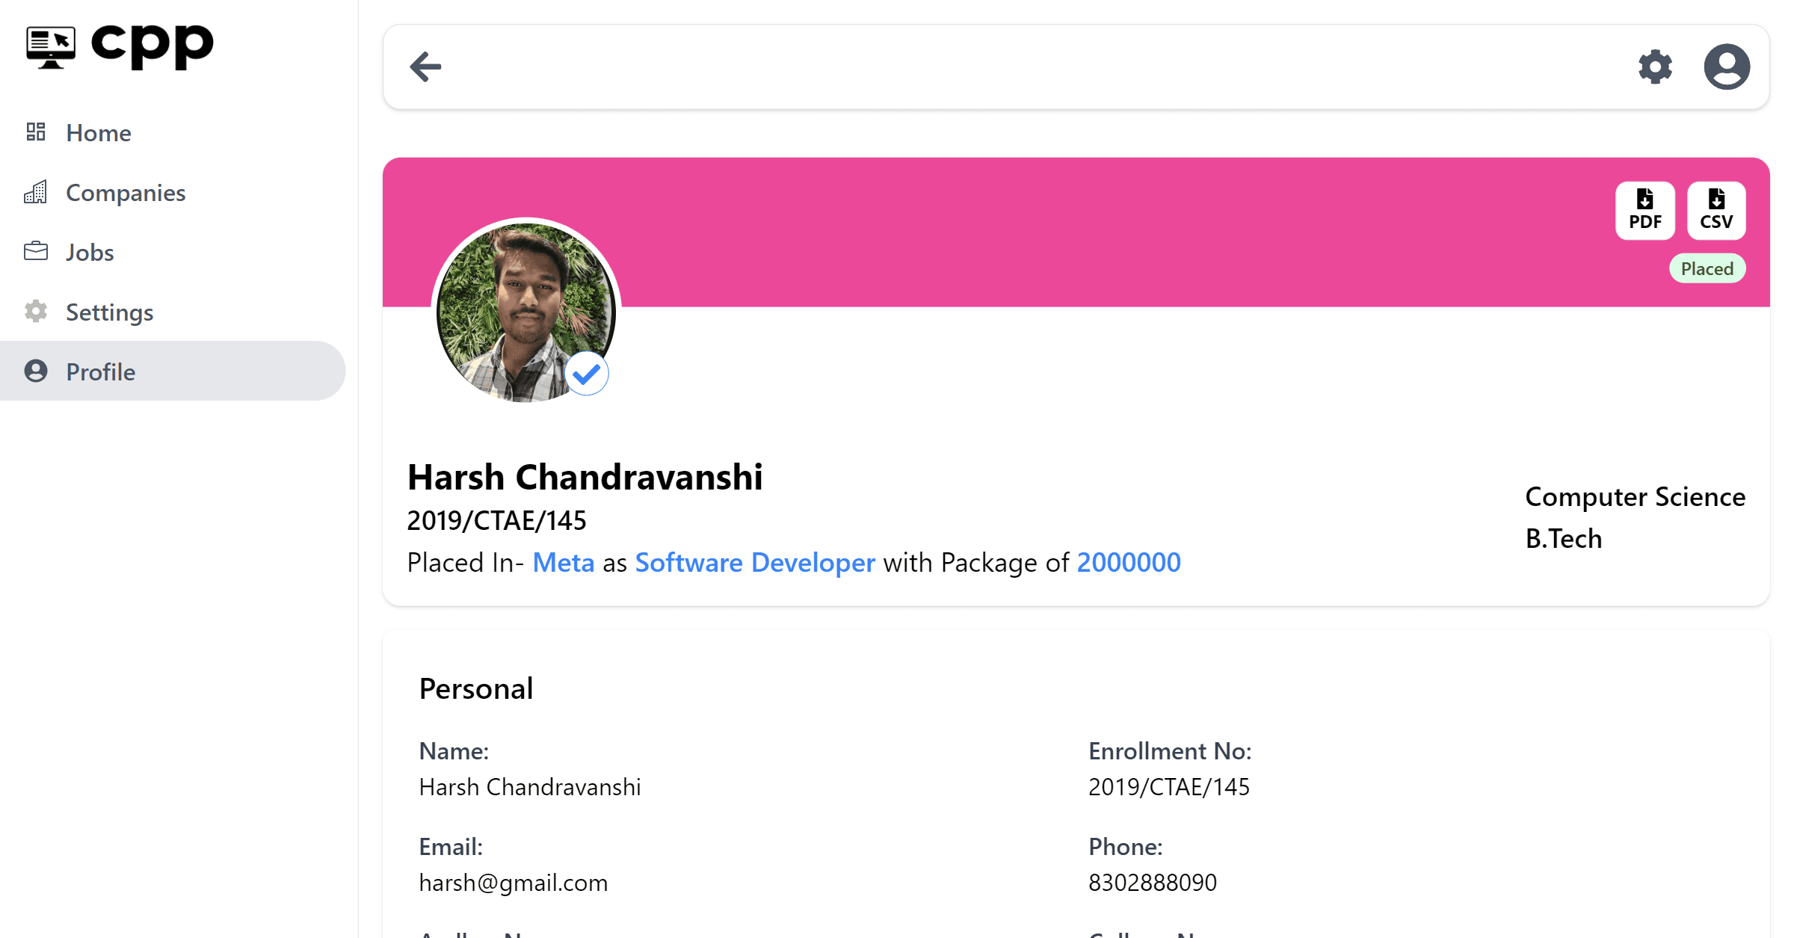
Task: Click the Phone: field label
Action: point(1126,847)
